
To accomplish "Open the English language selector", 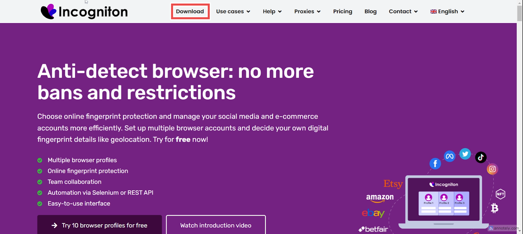I will click(447, 11).
